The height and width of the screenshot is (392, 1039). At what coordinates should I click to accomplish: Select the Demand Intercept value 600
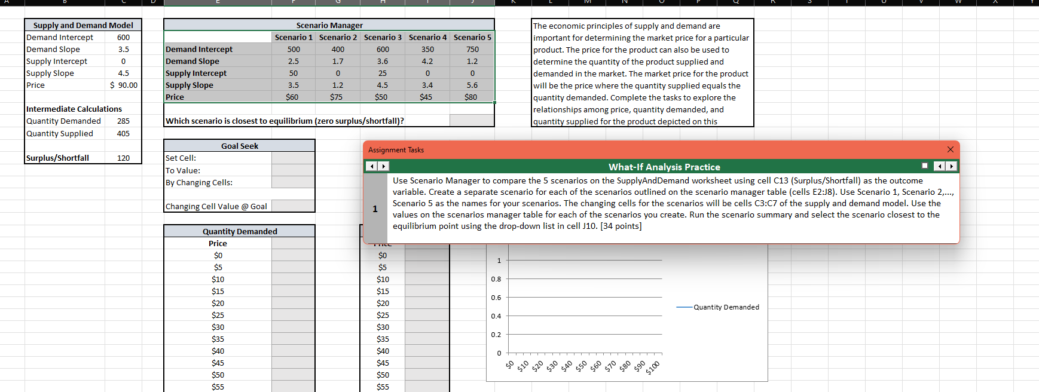[x=123, y=37]
